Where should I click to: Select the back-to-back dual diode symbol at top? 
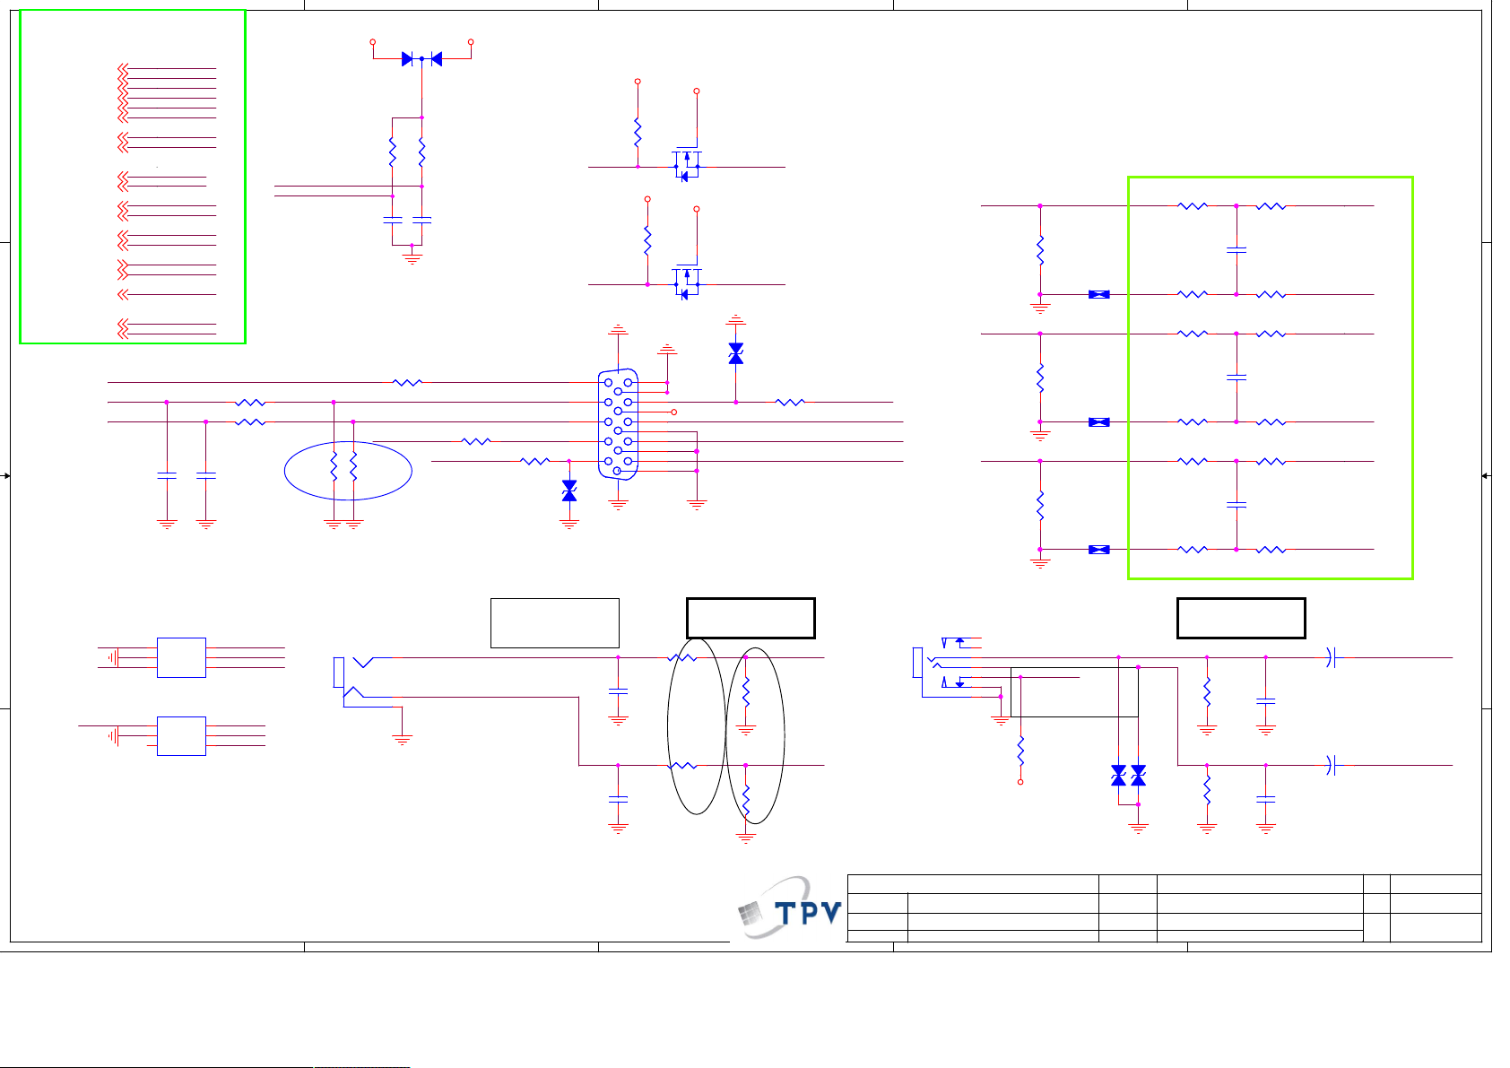click(x=421, y=59)
